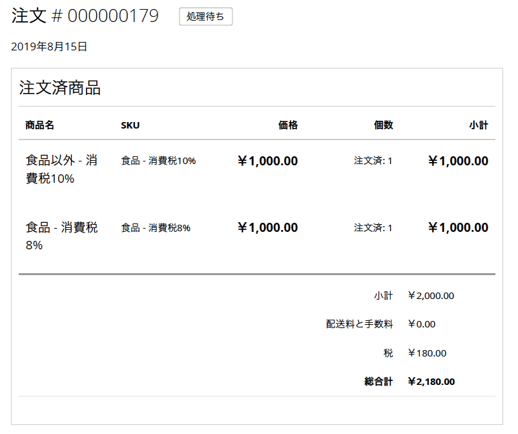Screen dimensions: 518x434
Task: Click 注文済: 1 quantity in the 消費税8% row
Action: [x=373, y=228]
